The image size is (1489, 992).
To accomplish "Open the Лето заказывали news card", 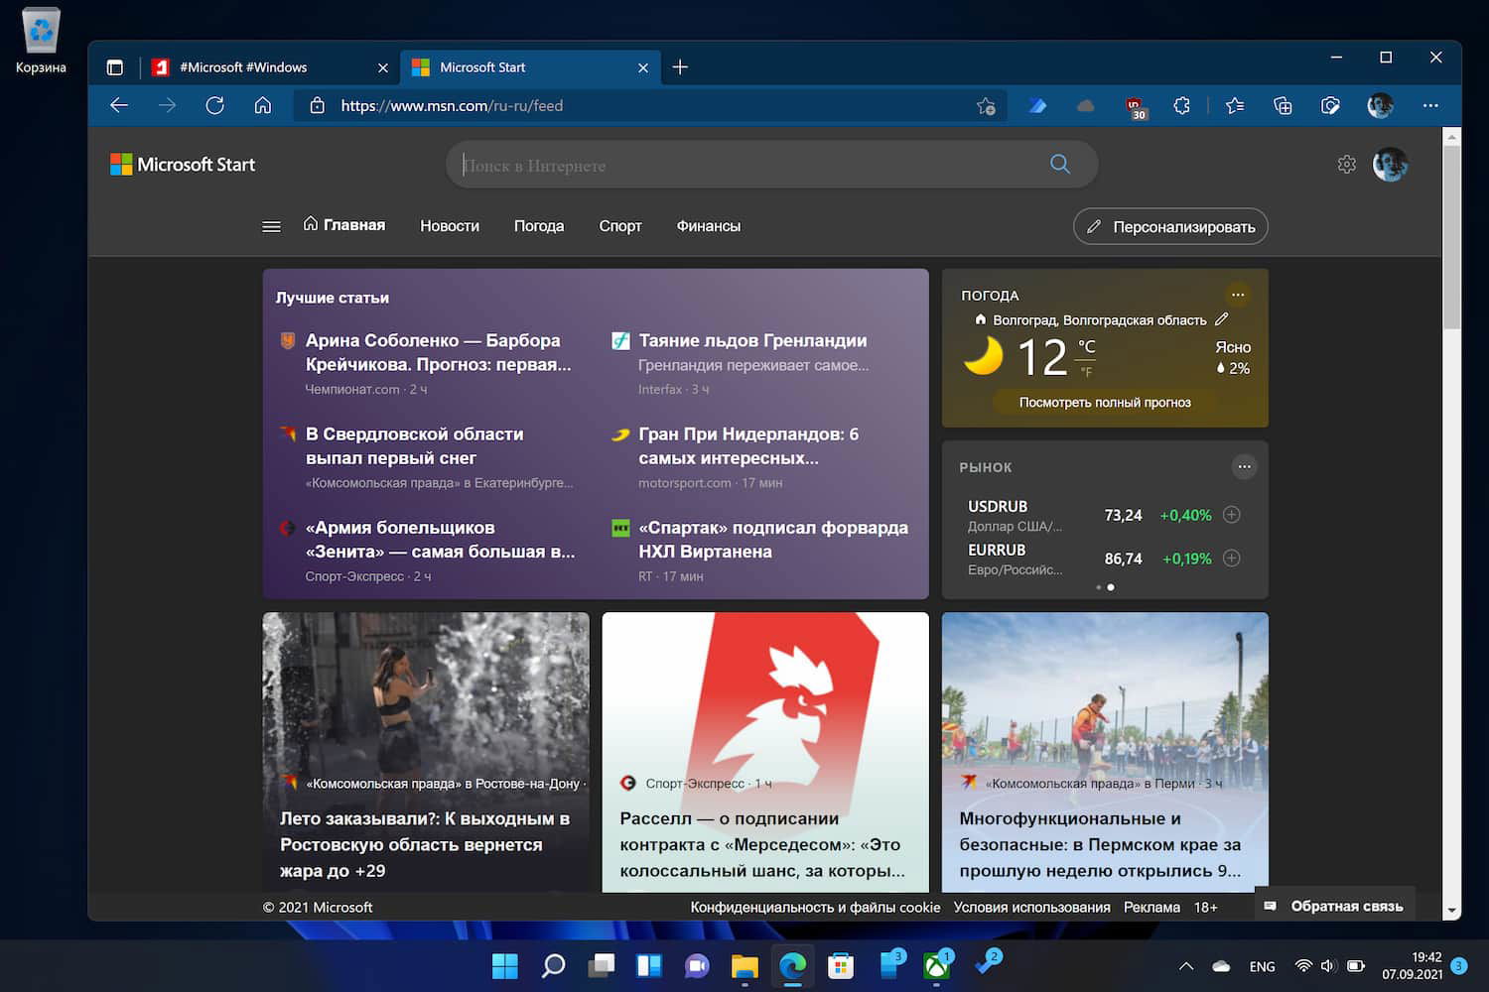I will pos(426,752).
